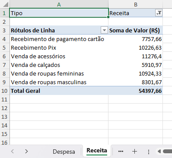Screen dimensions: 172x158
Task: Select the Receita sheet tab
Action: (97, 151)
